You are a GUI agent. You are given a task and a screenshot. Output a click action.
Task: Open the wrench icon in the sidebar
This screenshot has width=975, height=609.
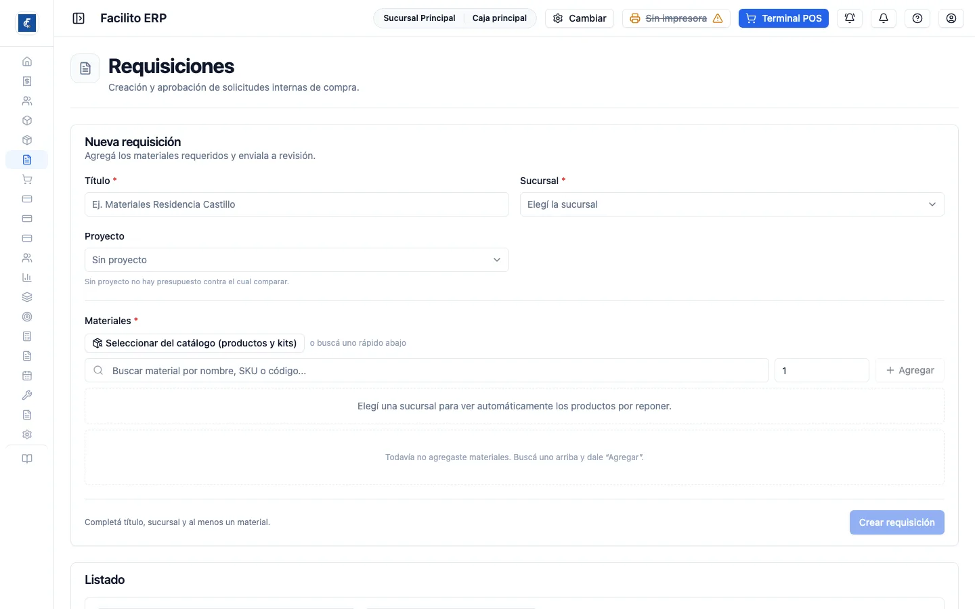(27, 395)
